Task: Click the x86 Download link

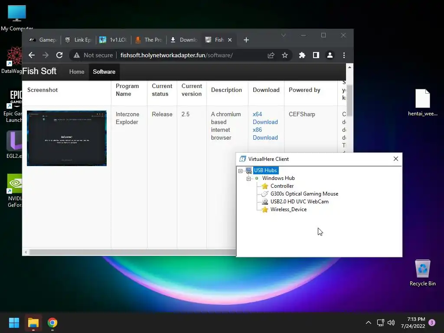Action: (265, 134)
